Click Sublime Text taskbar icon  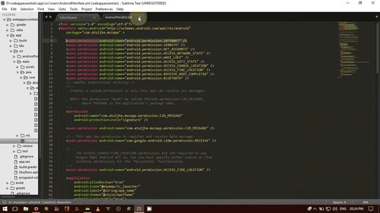point(139,209)
